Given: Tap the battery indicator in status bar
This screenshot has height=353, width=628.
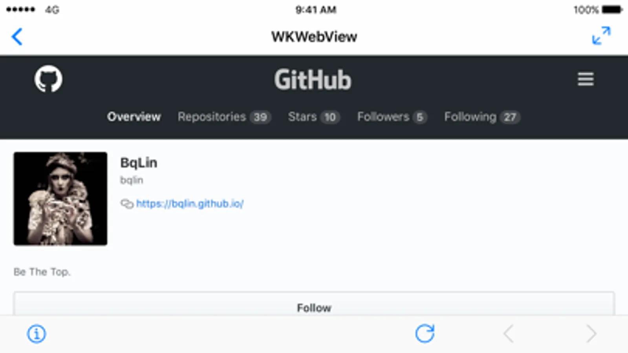Looking at the screenshot, I should click(x=612, y=10).
